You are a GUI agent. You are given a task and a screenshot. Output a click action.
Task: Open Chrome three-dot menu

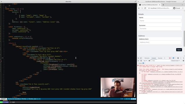click(x=183, y=8)
